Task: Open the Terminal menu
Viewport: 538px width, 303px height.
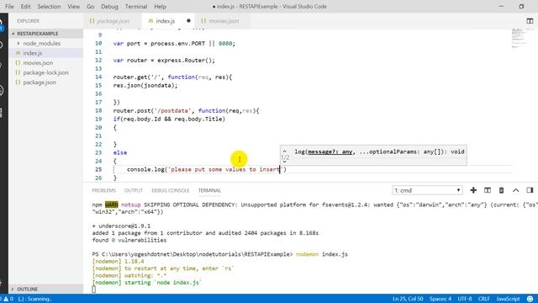Action: 136,7
